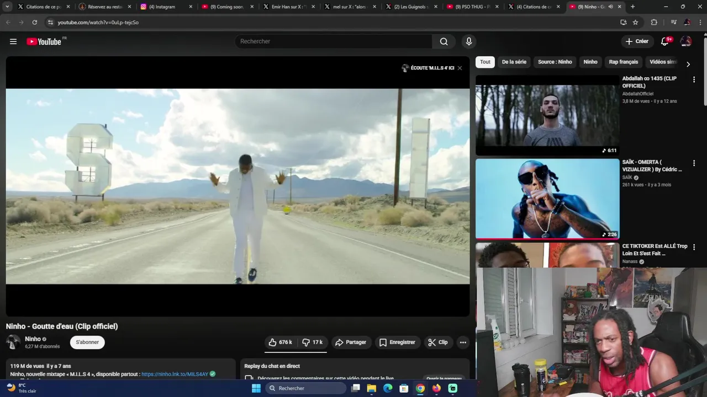This screenshot has height=397, width=707.
Task: Open options for CE TIKTOKER video
Action: click(x=694, y=247)
